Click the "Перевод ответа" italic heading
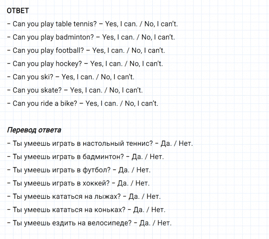The height and width of the screenshot is (239, 269). (34, 130)
